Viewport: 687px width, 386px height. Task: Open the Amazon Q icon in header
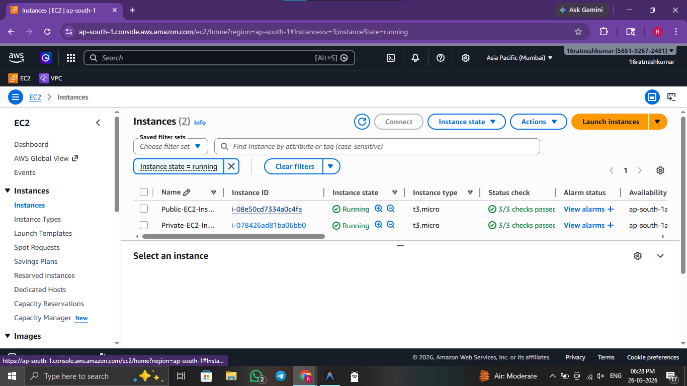(46, 58)
